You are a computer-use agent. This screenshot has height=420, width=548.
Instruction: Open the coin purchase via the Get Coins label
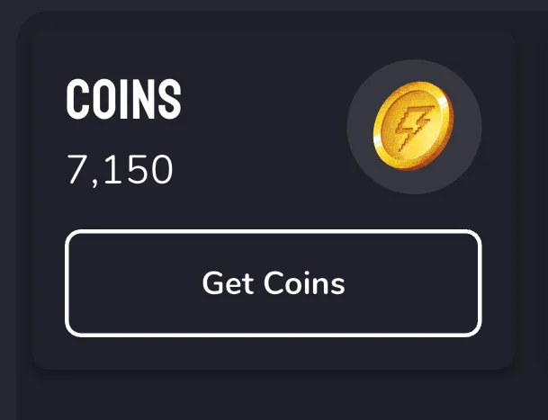pos(274,283)
